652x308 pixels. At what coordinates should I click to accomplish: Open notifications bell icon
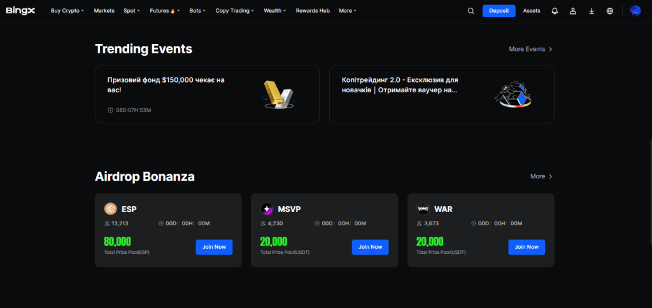(x=555, y=11)
